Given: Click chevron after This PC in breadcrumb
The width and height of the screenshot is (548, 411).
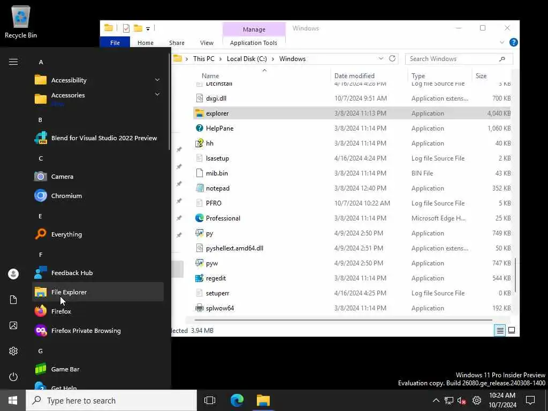Looking at the screenshot, I should tap(220, 59).
